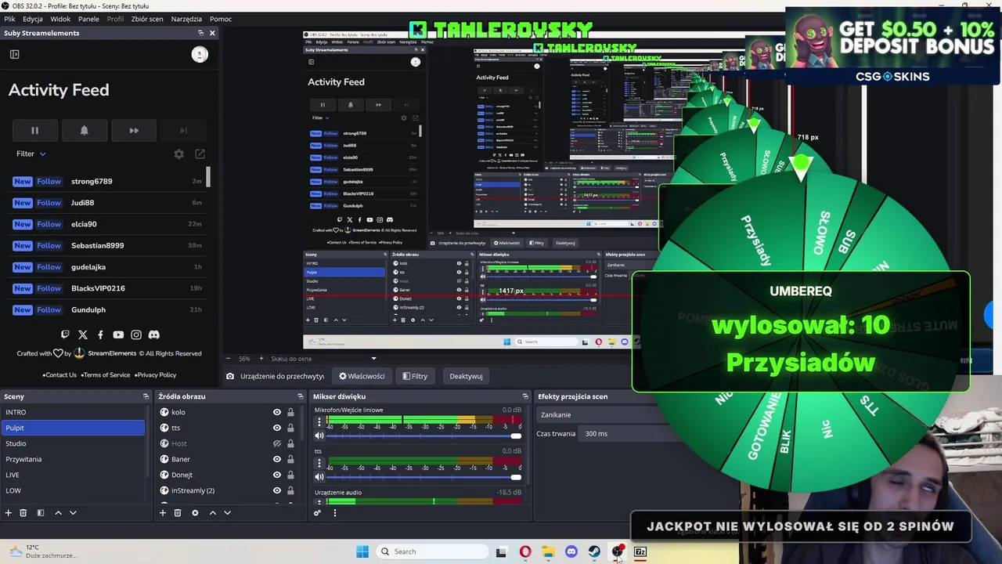Screen dimensions: 1002x564
Task: Hide the kolo source
Action: click(277, 412)
